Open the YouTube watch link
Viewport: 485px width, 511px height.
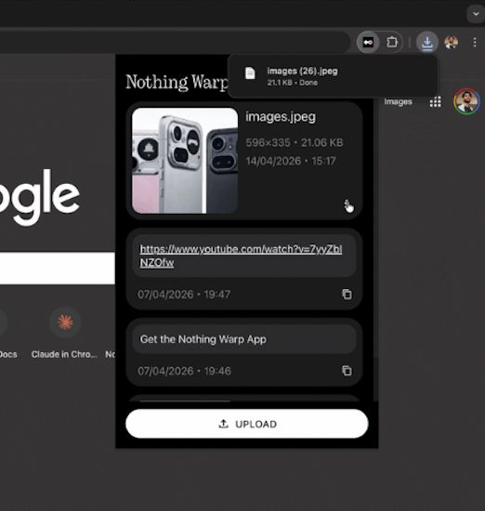[241, 255]
